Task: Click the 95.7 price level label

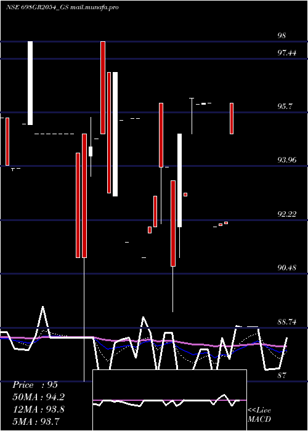Action: pos(285,107)
